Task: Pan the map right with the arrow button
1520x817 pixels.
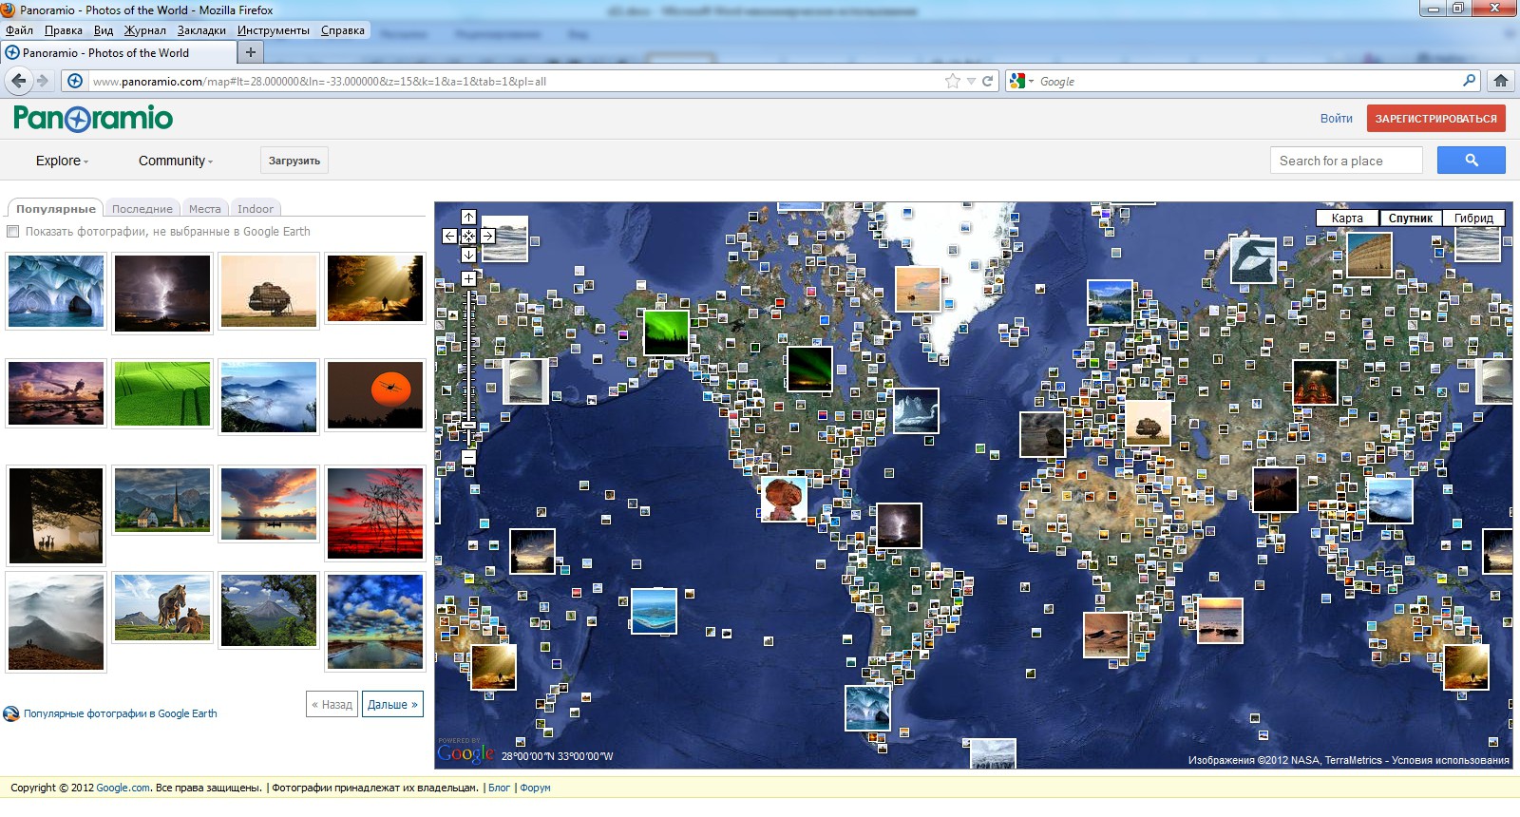Action: pos(487,236)
